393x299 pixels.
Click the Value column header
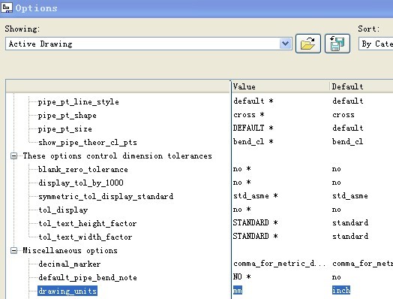280,86
